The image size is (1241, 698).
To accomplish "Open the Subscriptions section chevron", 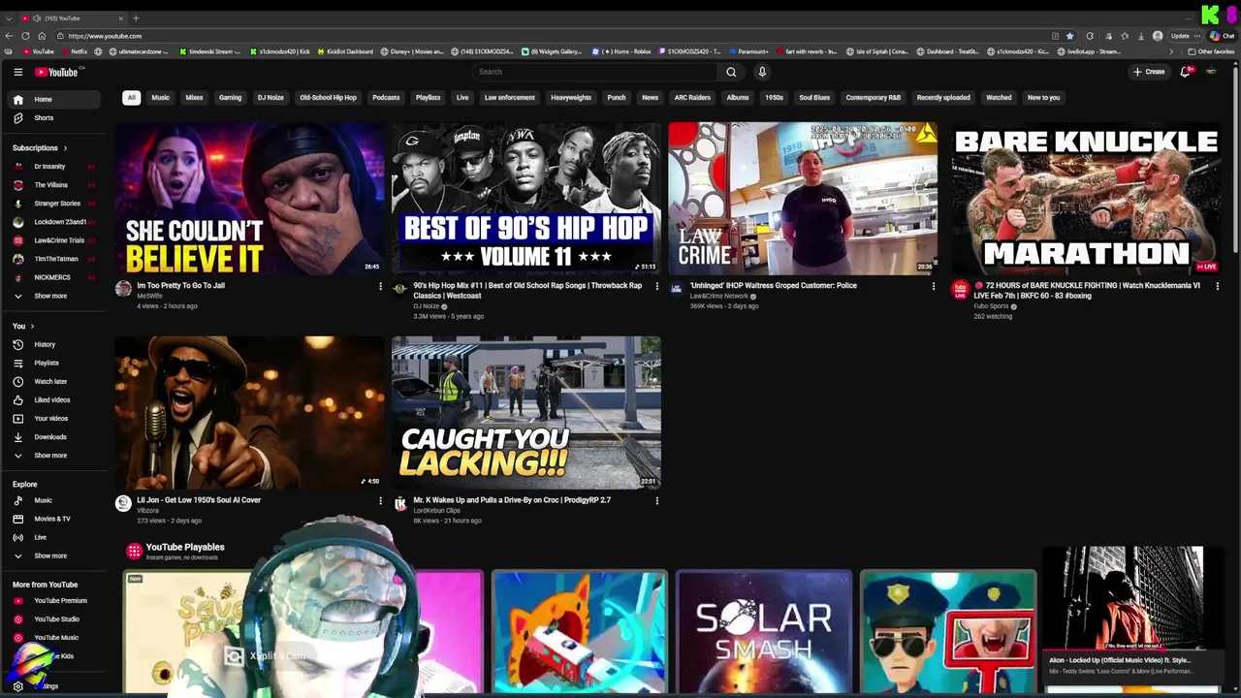I will (65, 148).
